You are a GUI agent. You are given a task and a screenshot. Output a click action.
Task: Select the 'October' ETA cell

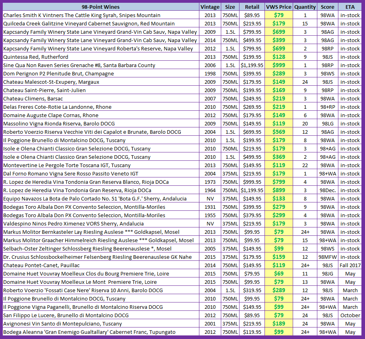click(350, 316)
